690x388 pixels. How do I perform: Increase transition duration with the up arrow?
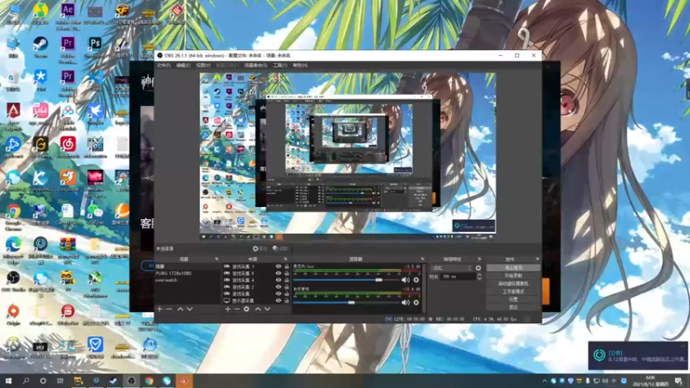(x=480, y=274)
